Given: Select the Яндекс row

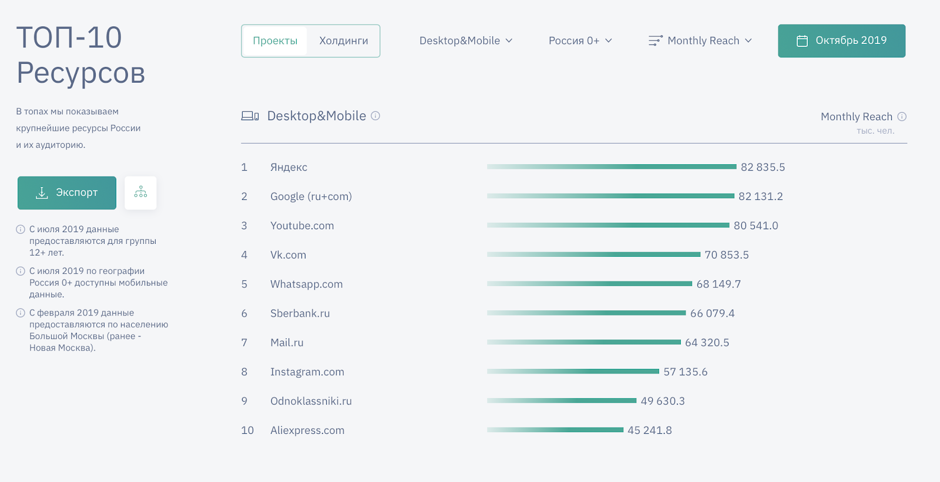Looking at the screenshot, I should coord(573,167).
